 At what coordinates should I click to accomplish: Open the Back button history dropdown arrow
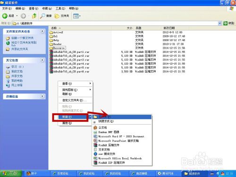[17, 16]
